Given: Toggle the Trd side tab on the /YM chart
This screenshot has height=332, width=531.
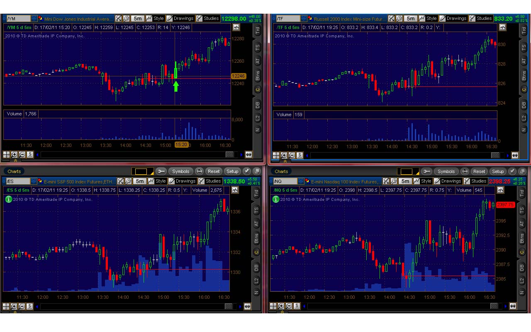Looking at the screenshot, I should pyautogui.click(x=258, y=30).
